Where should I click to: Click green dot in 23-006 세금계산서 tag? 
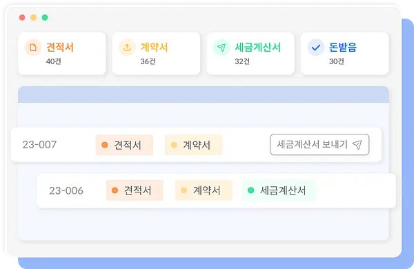[x=251, y=190]
